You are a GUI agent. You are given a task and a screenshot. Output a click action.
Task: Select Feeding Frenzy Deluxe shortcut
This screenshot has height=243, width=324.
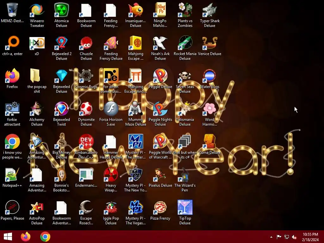pyautogui.click(x=111, y=43)
